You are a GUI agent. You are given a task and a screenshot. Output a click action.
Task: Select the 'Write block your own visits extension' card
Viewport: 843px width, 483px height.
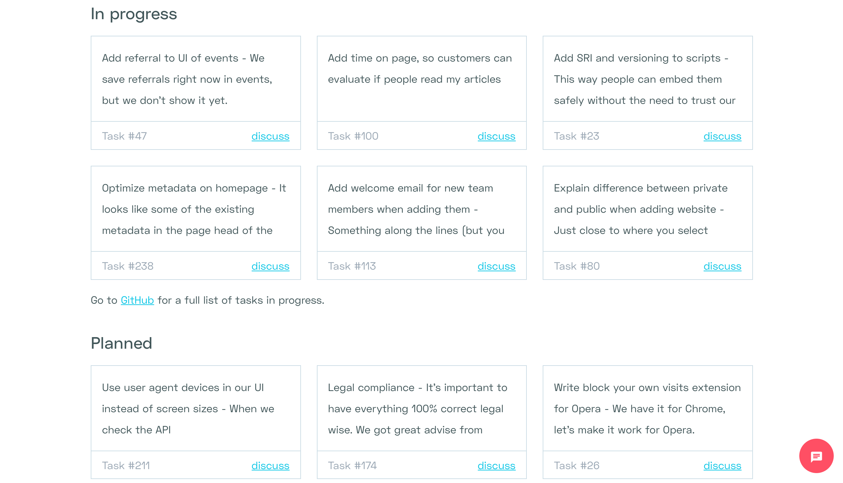click(647, 409)
